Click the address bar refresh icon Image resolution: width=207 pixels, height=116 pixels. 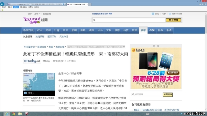(65, 4)
